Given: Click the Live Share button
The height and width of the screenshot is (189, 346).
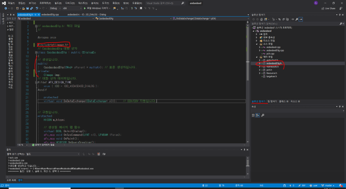Looking at the screenshot, I should point(329,8).
